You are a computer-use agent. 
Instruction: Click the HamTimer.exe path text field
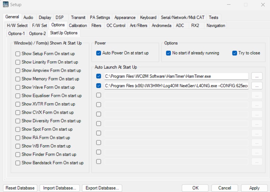(176, 76)
